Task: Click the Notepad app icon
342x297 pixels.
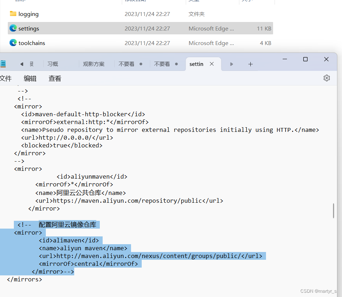Action: tap(3, 64)
